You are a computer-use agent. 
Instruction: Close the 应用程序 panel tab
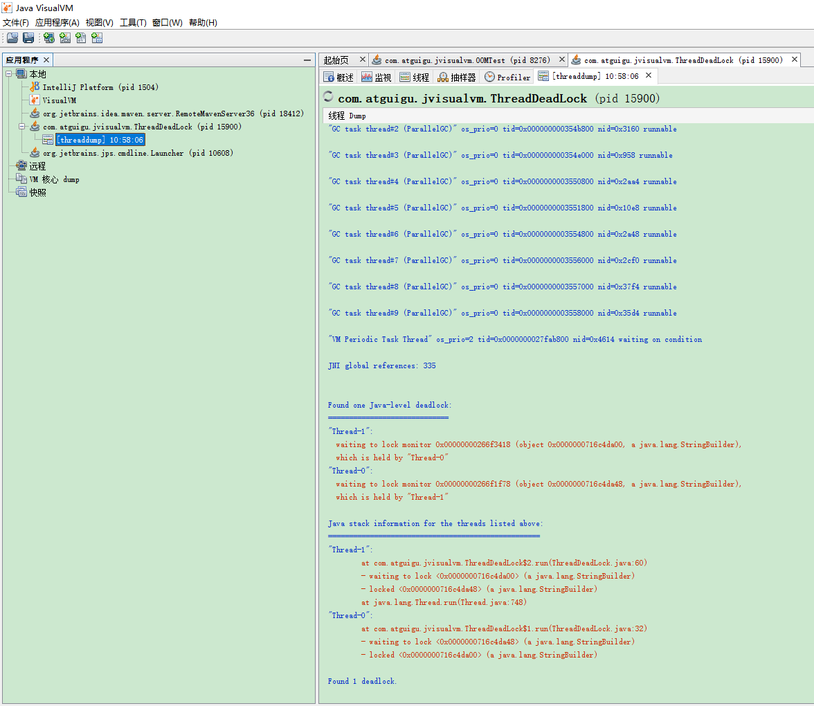click(x=46, y=60)
